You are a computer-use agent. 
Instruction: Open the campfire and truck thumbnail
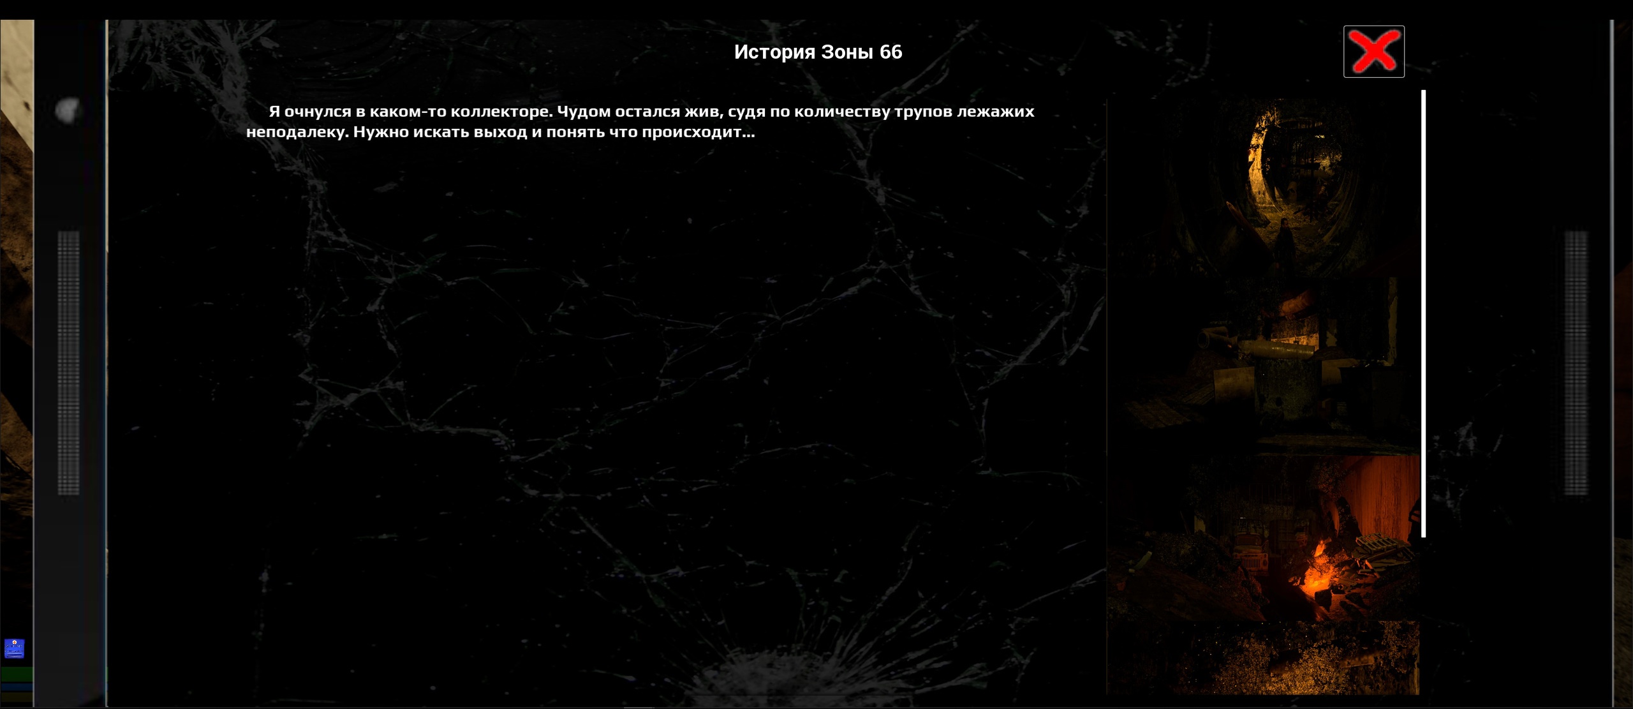(1266, 539)
